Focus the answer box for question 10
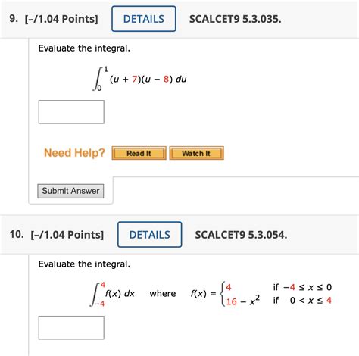The width and height of the screenshot is (359, 356). pyautogui.click(x=71, y=327)
